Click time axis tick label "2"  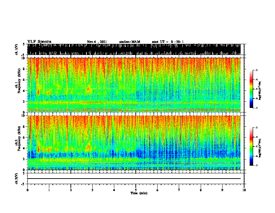(71, 190)
